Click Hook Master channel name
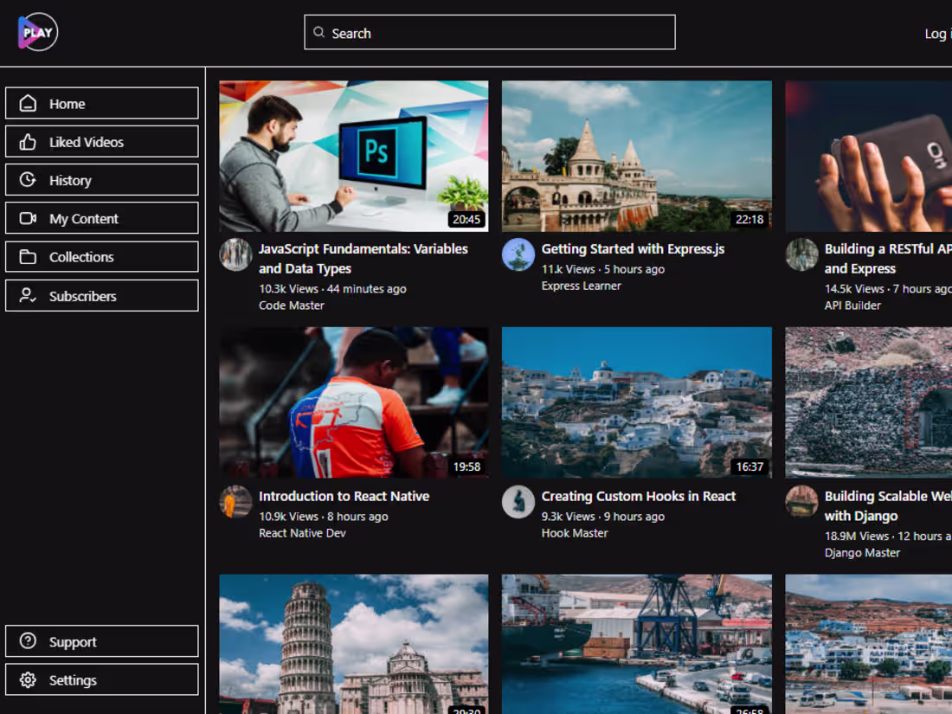This screenshot has width=952, height=714. 575,533
